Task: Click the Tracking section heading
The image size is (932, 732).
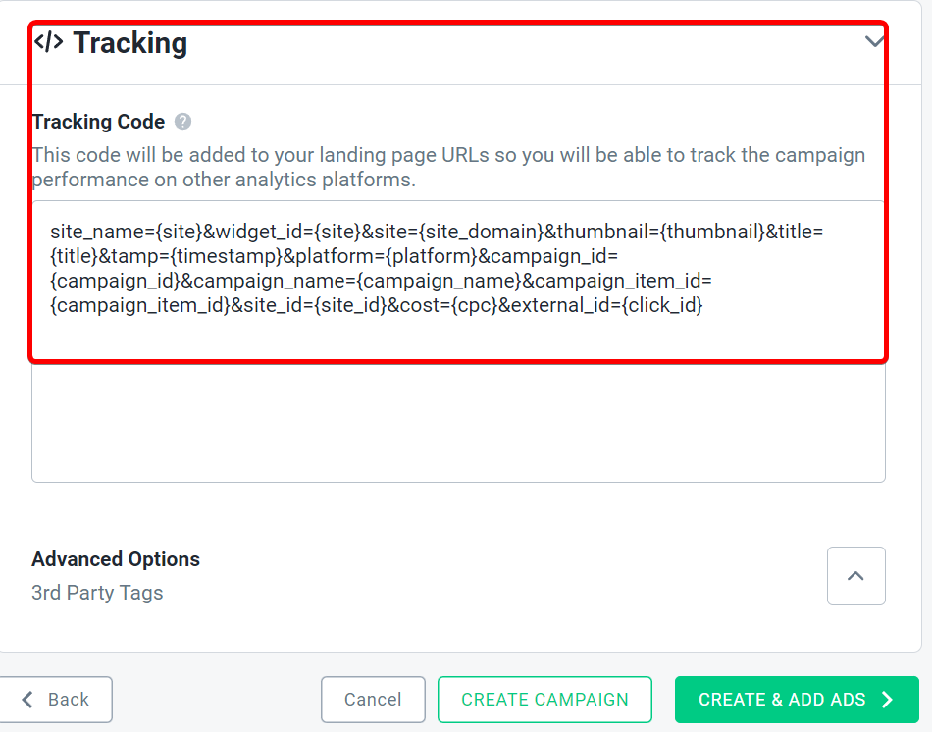Action: point(129,43)
